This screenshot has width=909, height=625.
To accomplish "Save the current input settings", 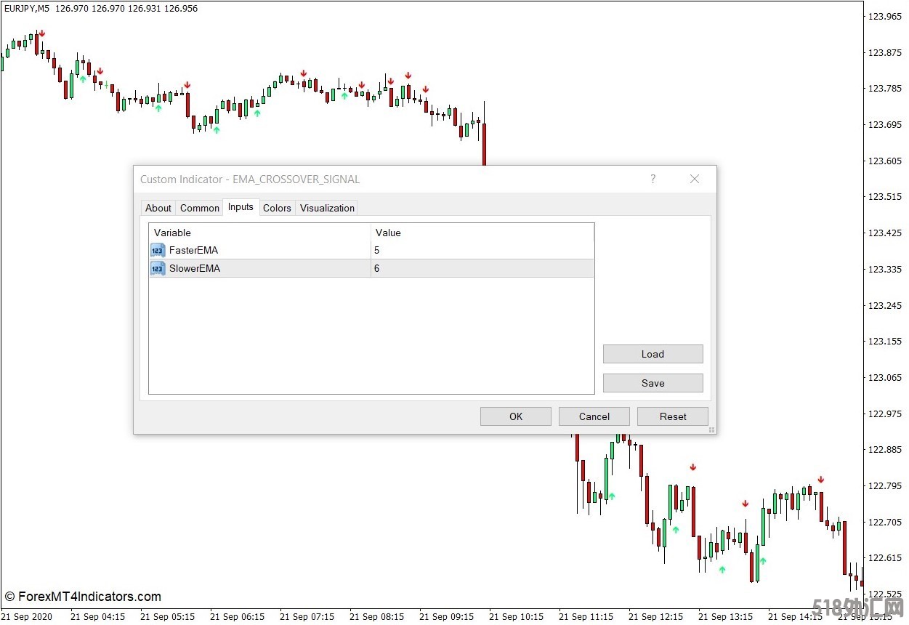I will pos(653,383).
